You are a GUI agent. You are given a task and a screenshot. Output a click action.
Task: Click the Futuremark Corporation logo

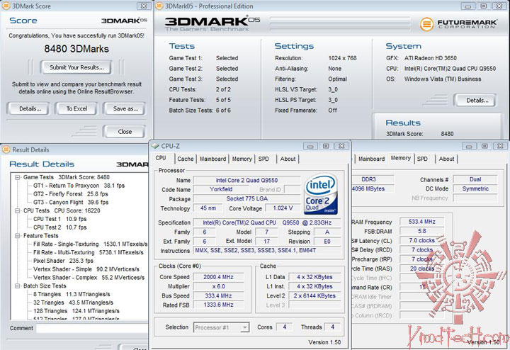coord(458,24)
